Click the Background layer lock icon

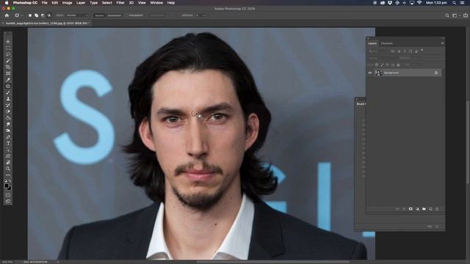436,73
